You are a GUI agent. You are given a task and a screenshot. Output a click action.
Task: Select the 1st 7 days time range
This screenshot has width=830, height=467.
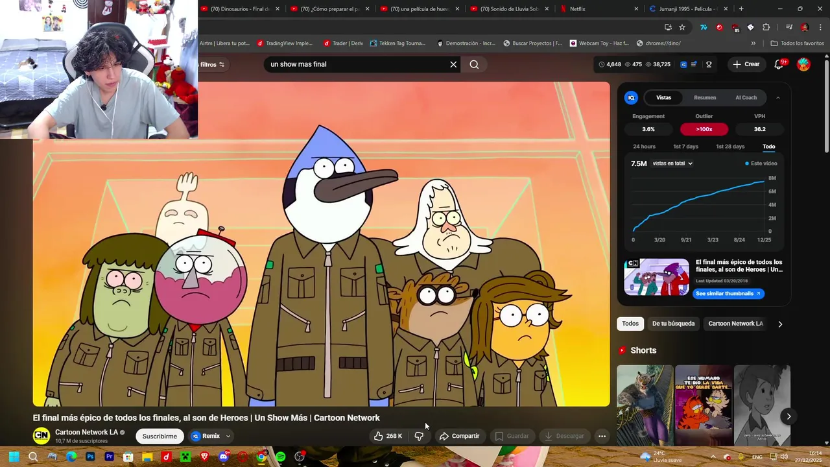685,147
